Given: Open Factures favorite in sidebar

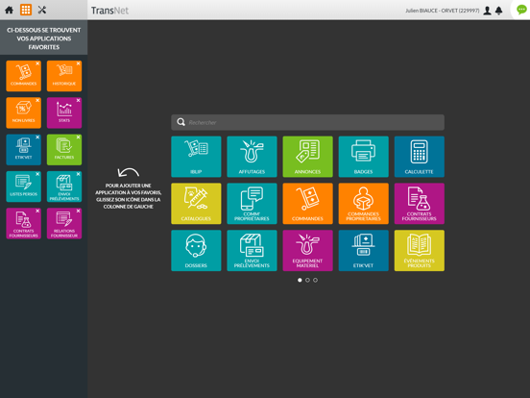Looking at the screenshot, I should 64,150.
